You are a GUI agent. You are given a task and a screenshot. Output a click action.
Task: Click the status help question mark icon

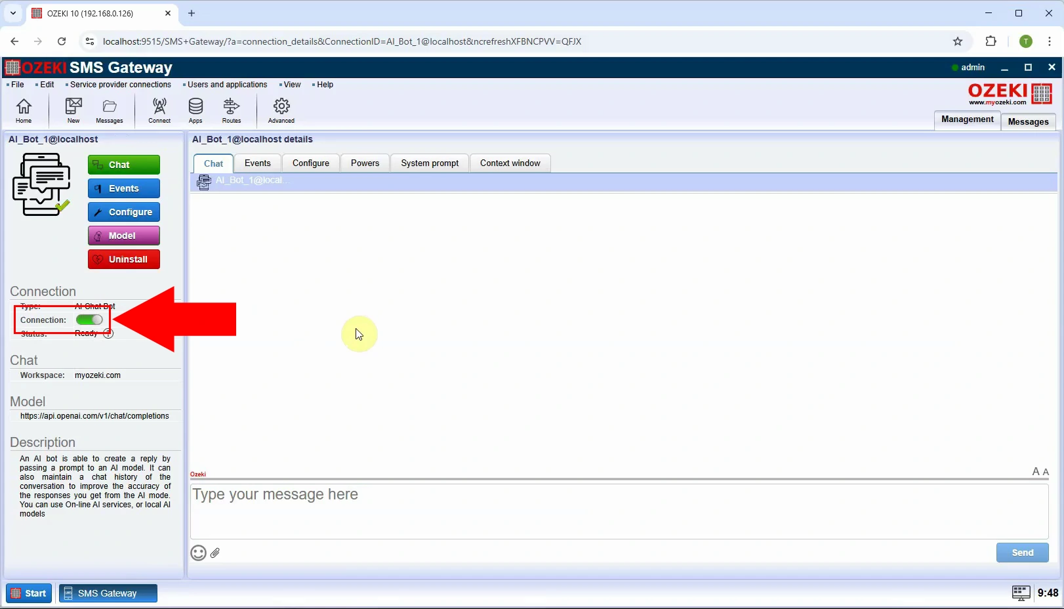pos(108,333)
